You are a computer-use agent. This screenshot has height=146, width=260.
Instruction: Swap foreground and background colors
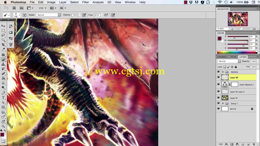5,131
